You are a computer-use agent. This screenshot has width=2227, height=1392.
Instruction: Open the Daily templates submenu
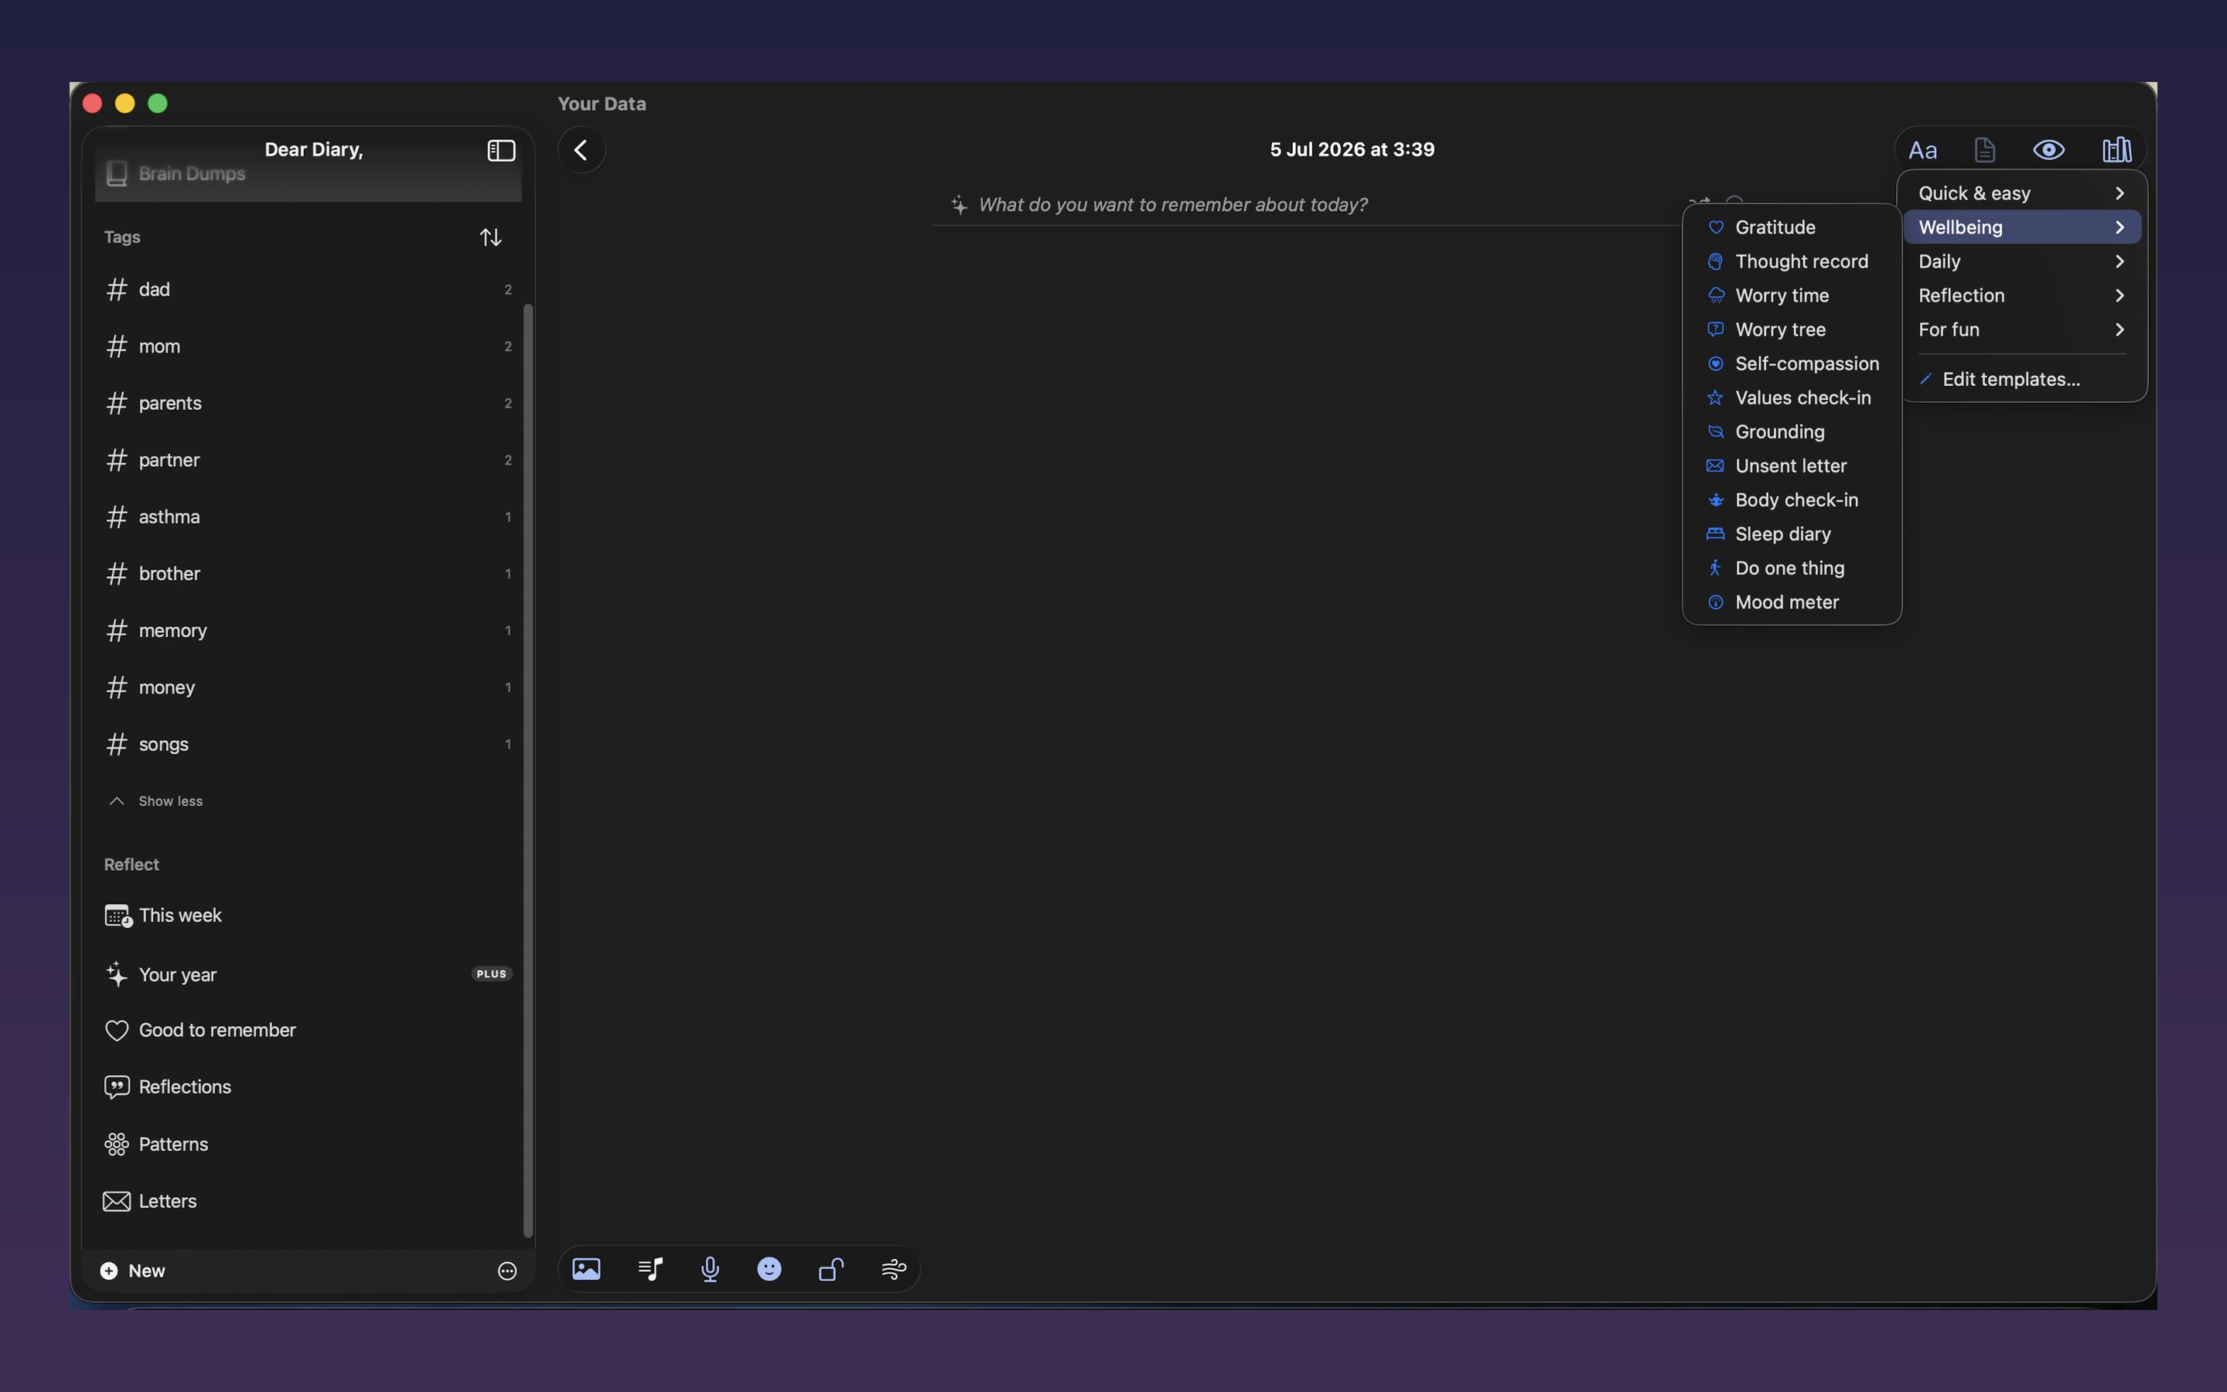[2022, 261]
